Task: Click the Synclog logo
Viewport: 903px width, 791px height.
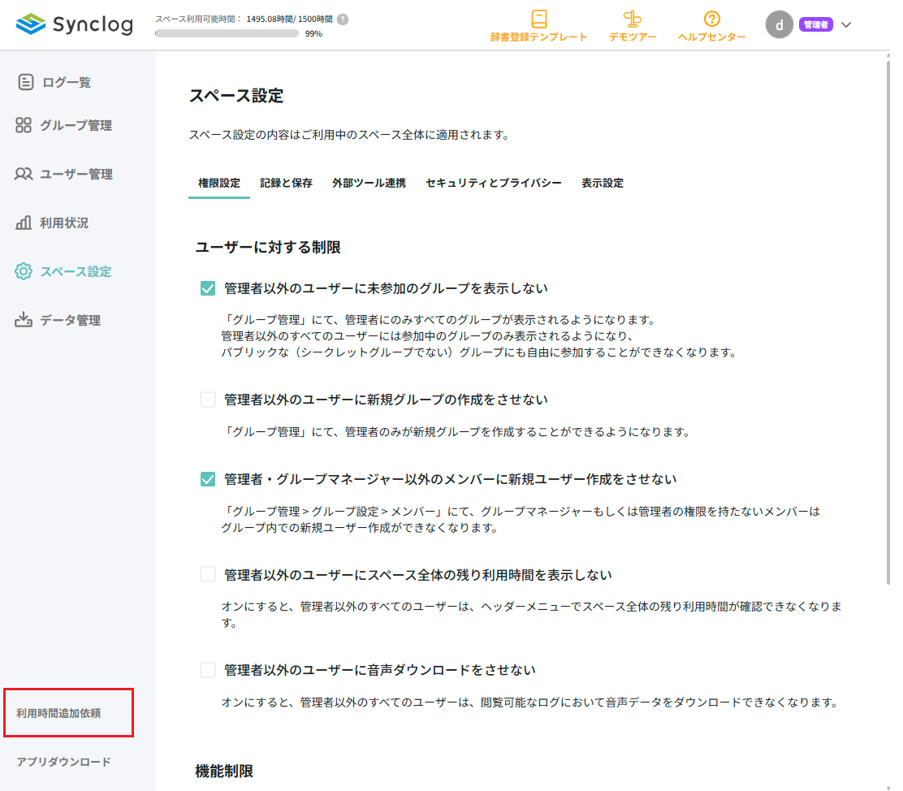Action: (x=74, y=24)
